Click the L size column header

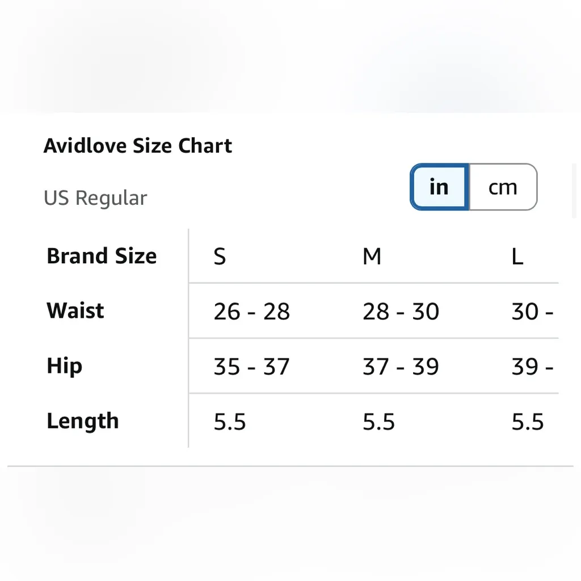[x=517, y=257]
